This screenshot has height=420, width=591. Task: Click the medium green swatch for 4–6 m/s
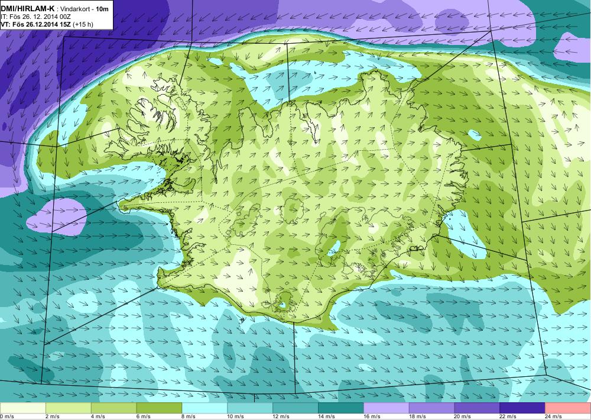click(x=114, y=408)
